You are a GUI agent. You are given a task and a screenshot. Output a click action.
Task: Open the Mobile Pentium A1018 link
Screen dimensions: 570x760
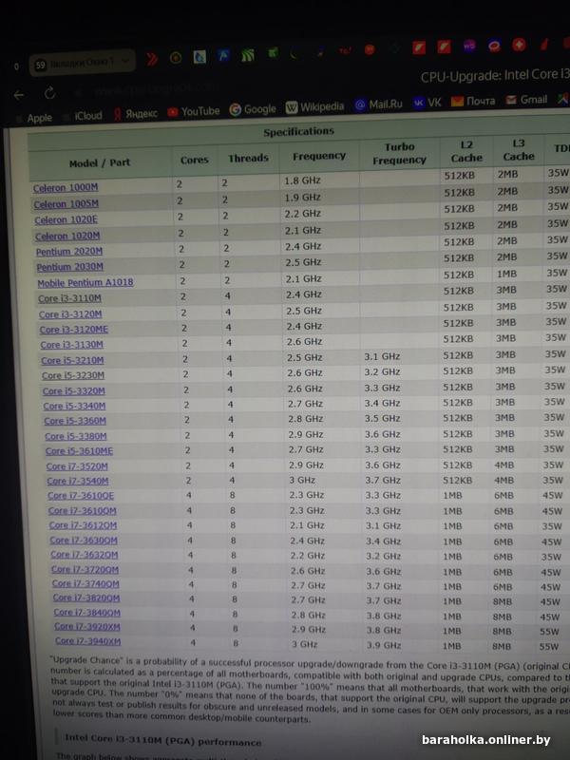tap(85, 282)
